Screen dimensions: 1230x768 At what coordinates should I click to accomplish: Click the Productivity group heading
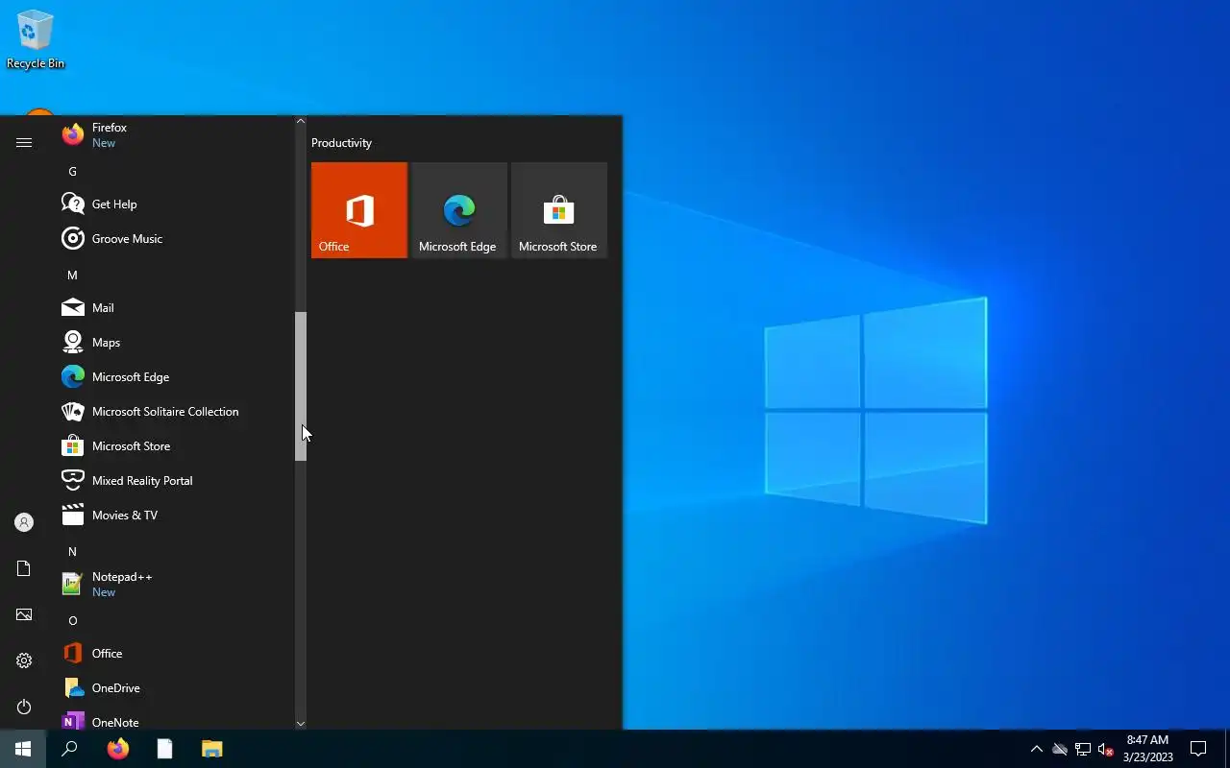tap(341, 143)
